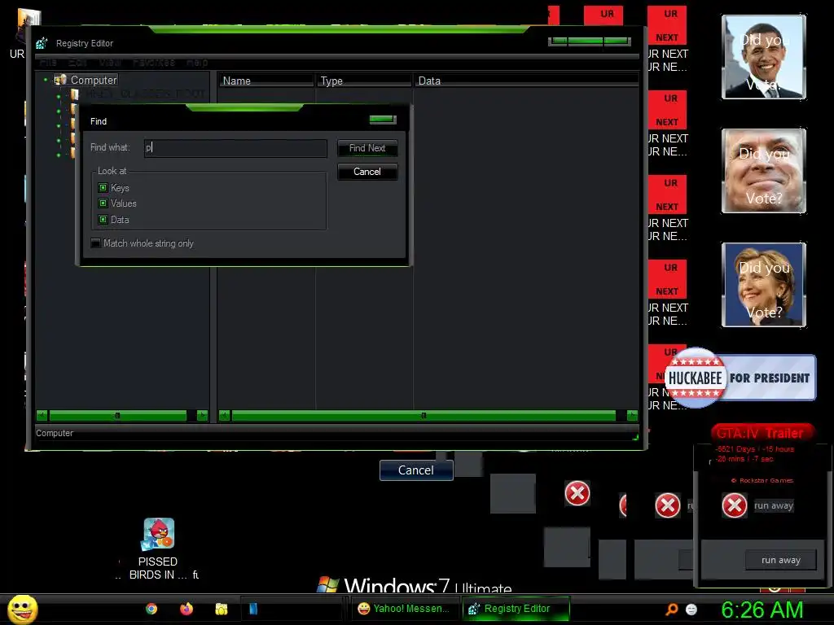Click the Registry Editor title bar icon
The height and width of the screenshot is (625, 834).
click(42, 43)
